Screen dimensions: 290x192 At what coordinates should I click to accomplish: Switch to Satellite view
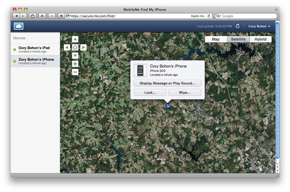click(x=238, y=39)
